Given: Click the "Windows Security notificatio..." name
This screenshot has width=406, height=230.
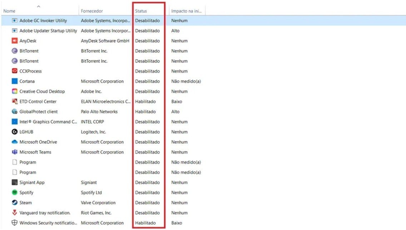Looking at the screenshot, I should point(48,222).
